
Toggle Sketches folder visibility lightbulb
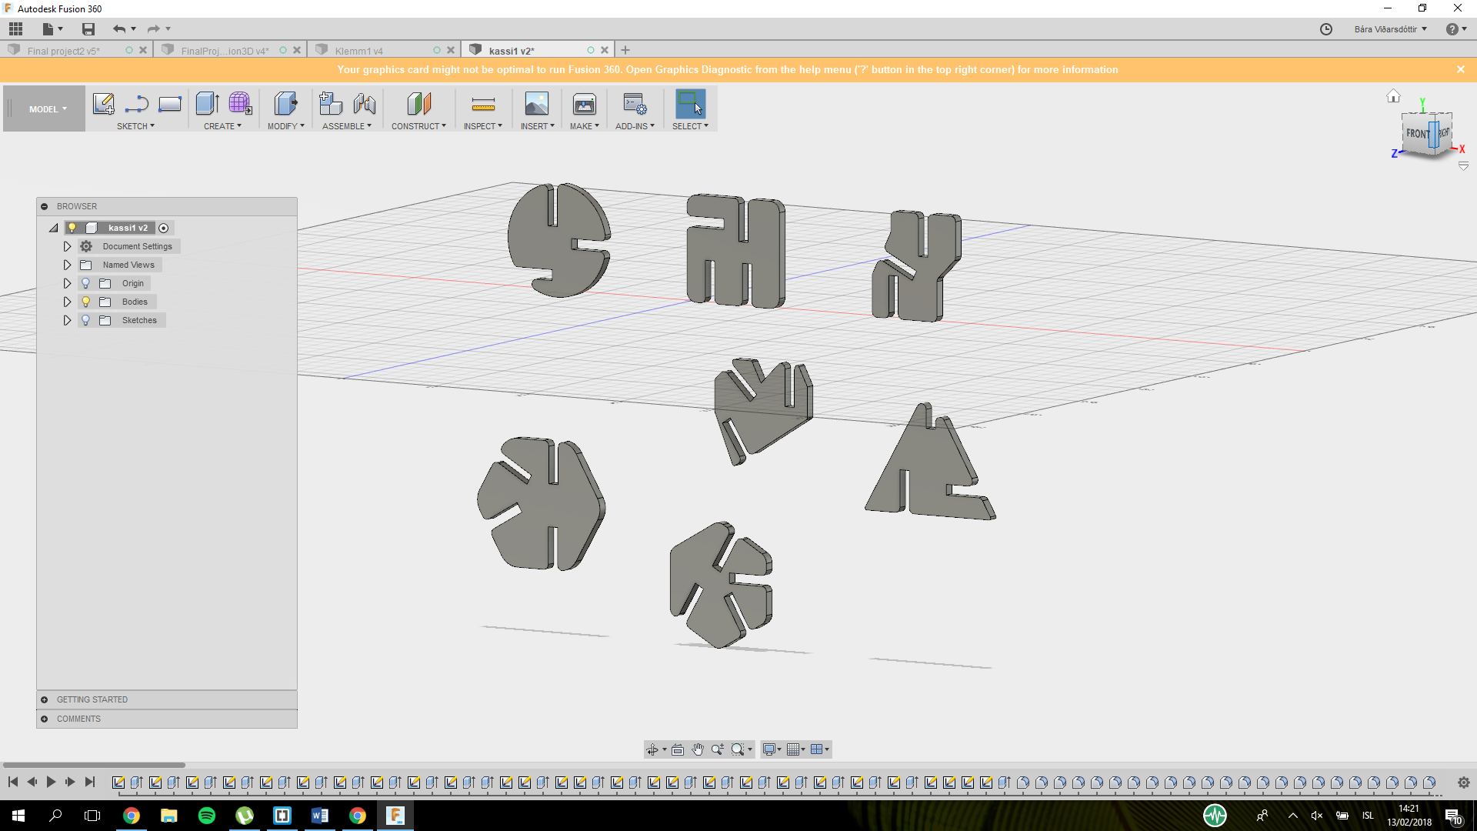click(x=86, y=320)
